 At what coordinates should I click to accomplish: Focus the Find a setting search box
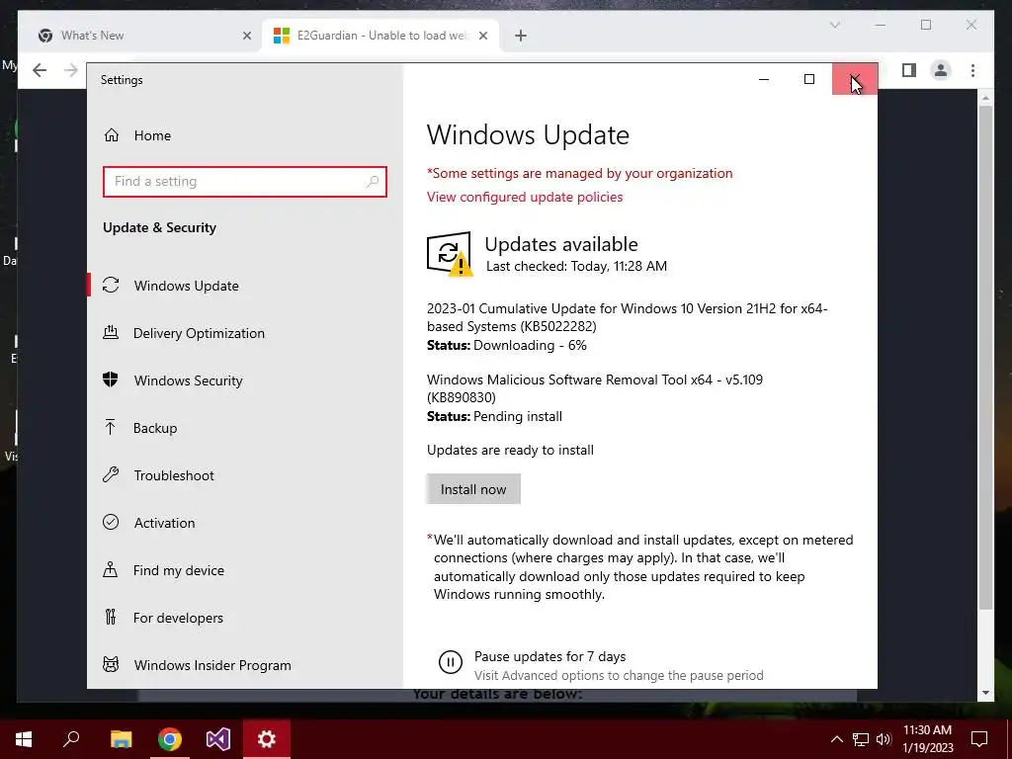[245, 182]
